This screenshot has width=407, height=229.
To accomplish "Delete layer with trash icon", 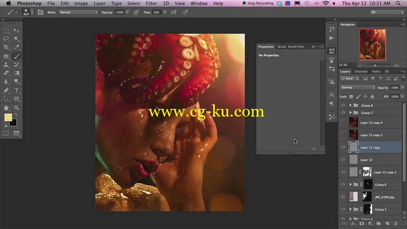I will click(396, 223).
